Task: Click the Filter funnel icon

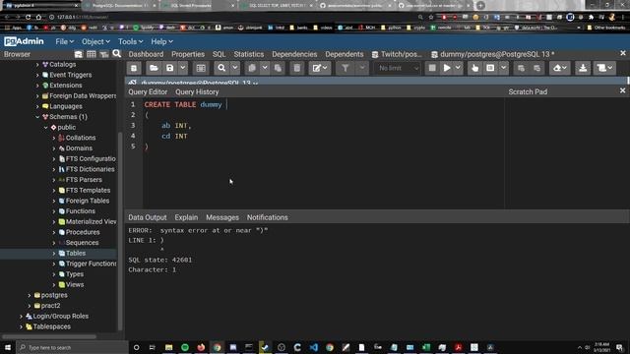Action: point(346,68)
